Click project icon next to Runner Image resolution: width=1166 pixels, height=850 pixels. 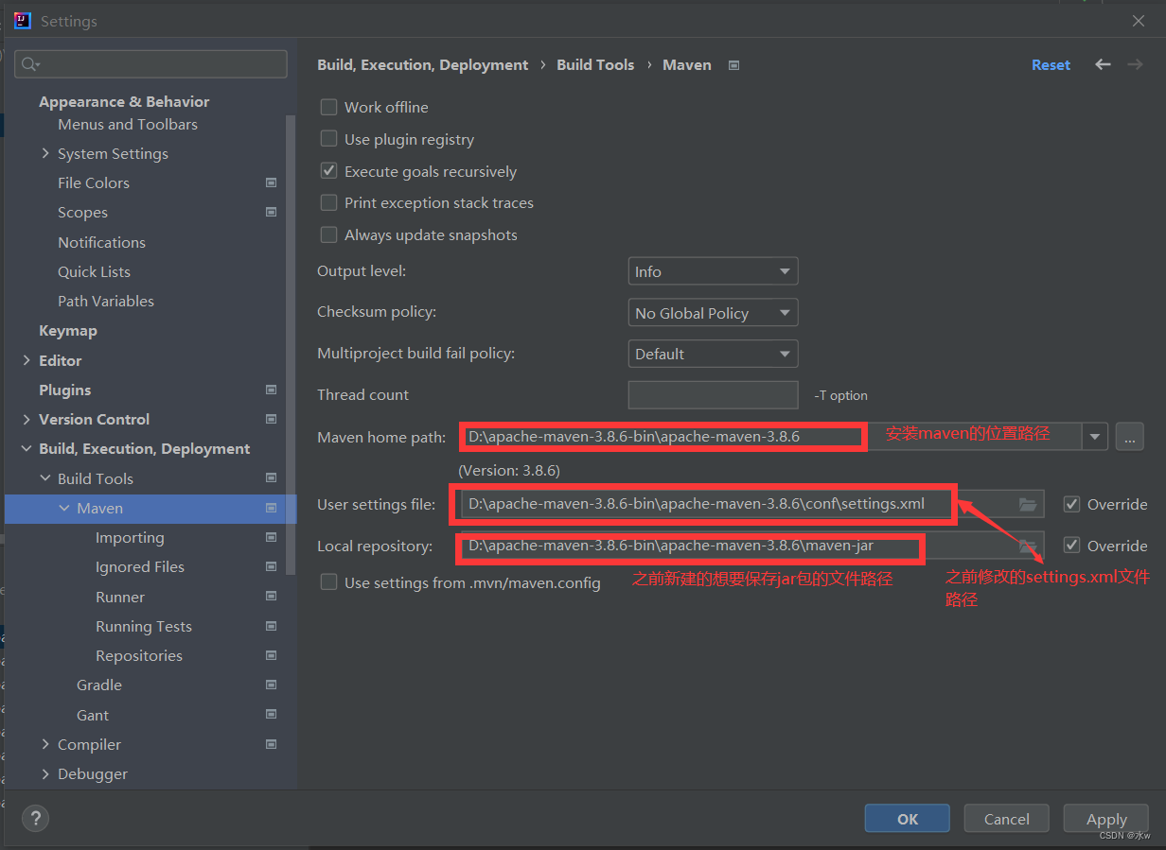click(272, 597)
